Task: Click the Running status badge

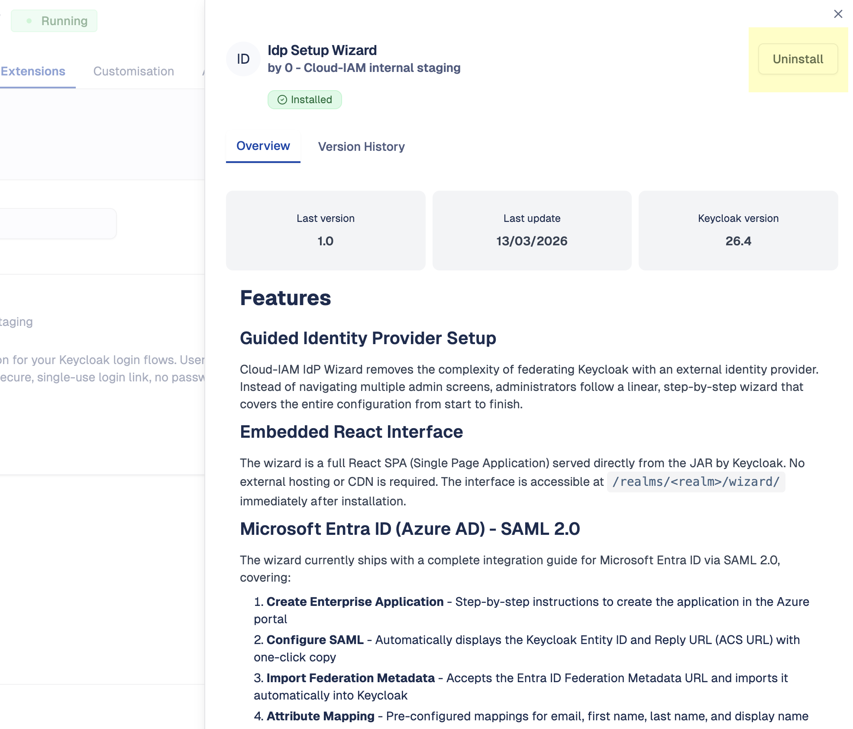Action: [x=54, y=21]
